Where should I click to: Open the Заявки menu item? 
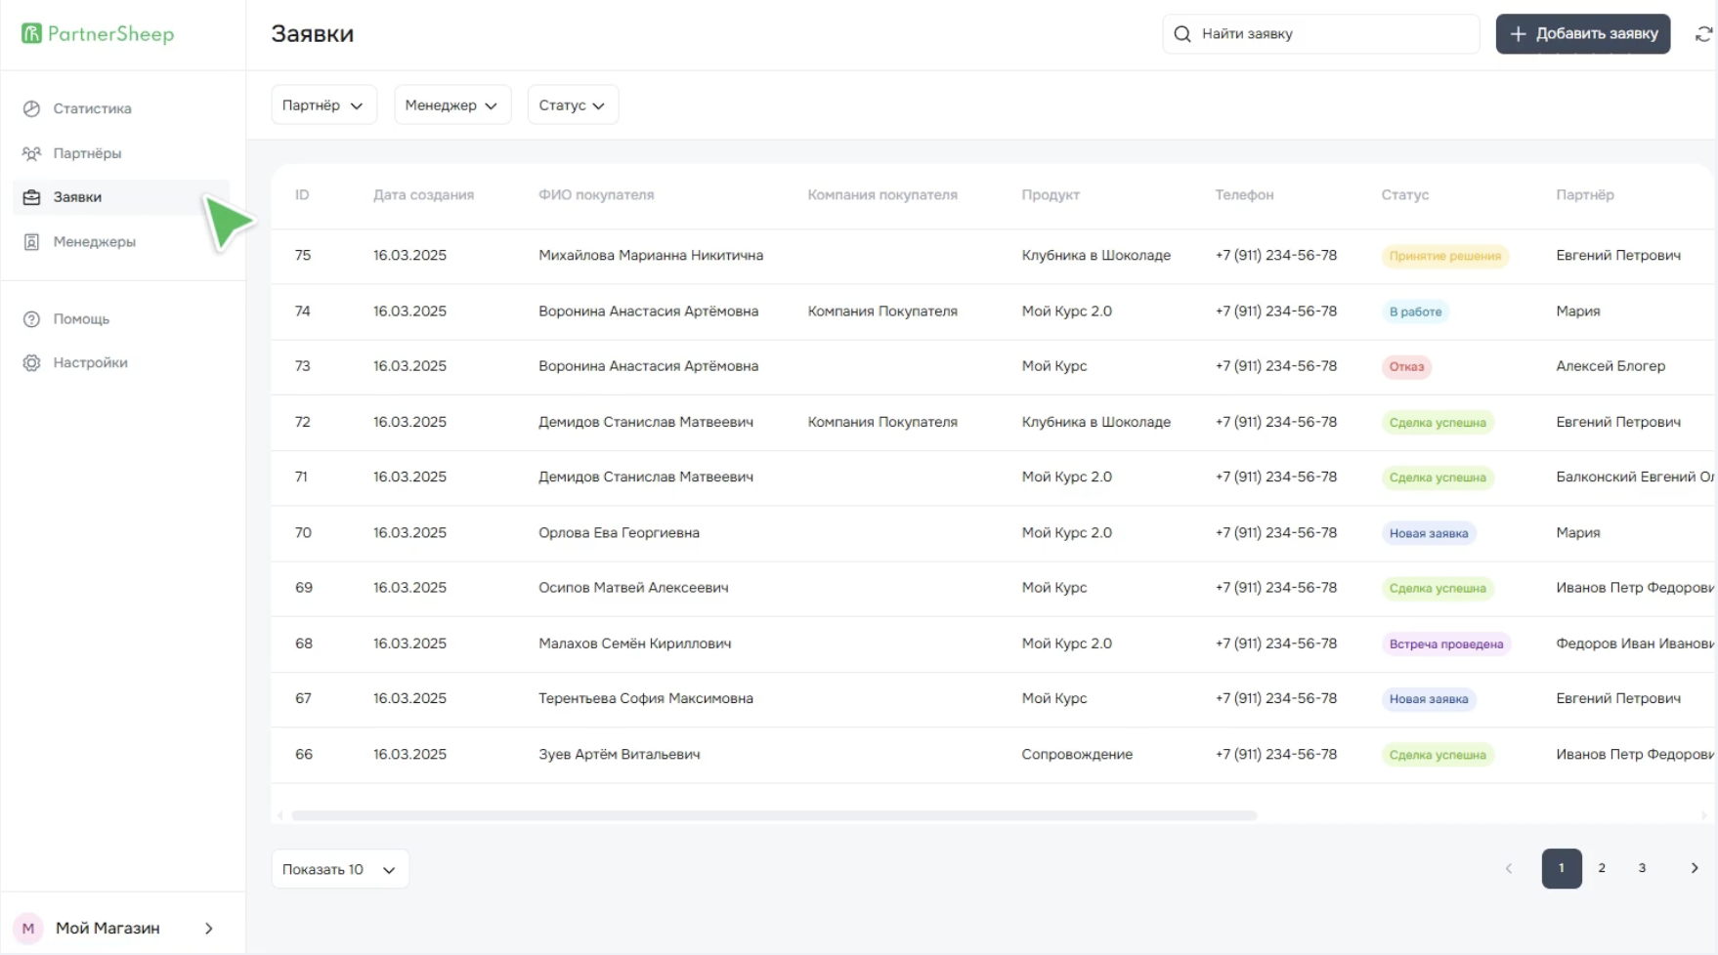[78, 197]
